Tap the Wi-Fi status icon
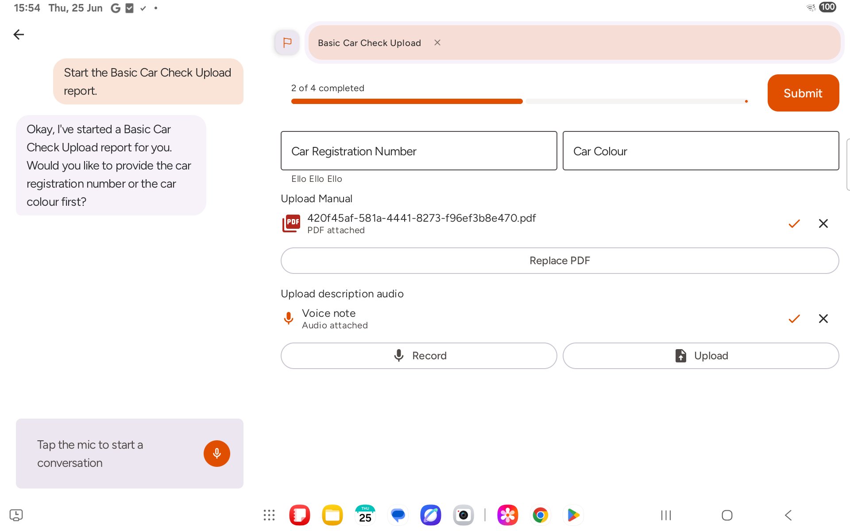The image size is (850, 531). pyautogui.click(x=811, y=7)
